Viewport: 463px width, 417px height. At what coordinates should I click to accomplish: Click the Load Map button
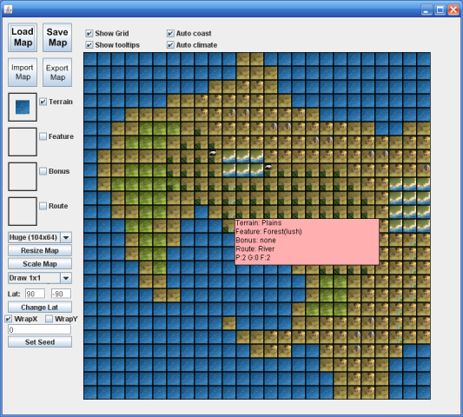click(x=23, y=37)
